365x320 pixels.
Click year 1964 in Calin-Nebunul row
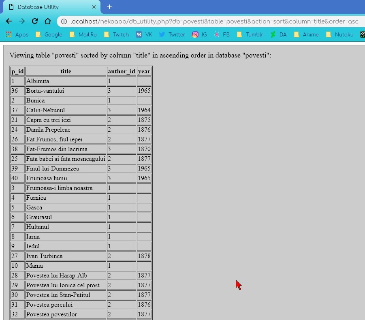(144, 110)
